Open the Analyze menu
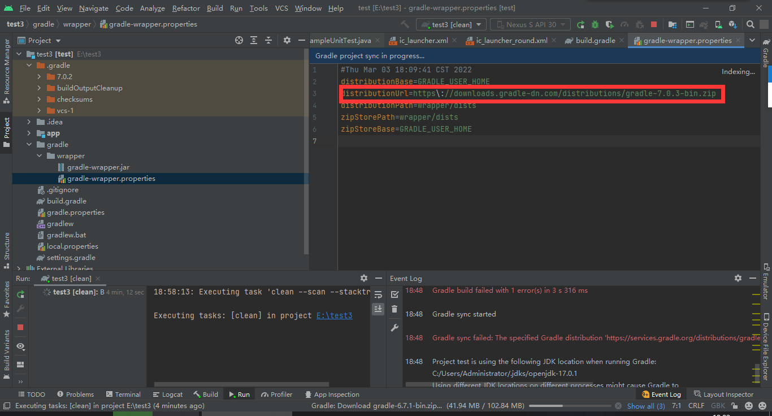This screenshot has height=416, width=772. pyautogui.click(x=152, y=8)
